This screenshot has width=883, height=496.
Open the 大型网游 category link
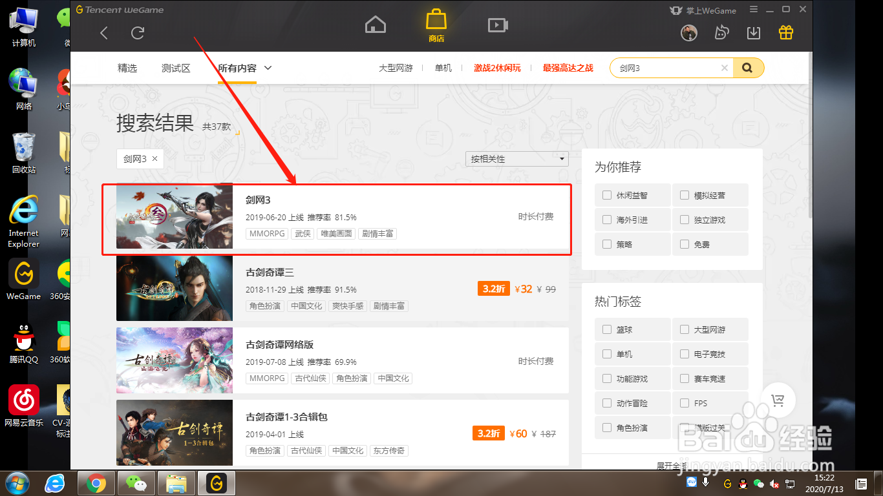click(396, 68)
